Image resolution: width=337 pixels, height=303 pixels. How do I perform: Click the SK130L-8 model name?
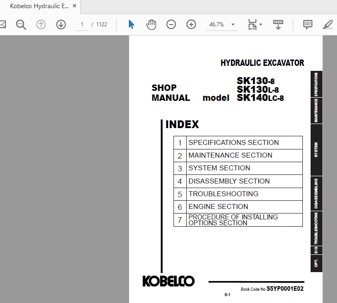click(x=258, y=89)
